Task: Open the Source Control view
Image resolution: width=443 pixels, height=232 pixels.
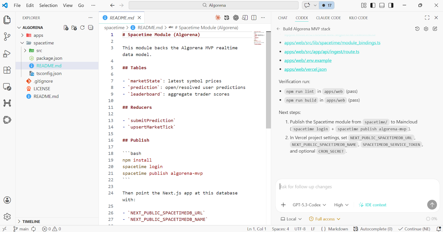Action: click(x=7, y=37)
